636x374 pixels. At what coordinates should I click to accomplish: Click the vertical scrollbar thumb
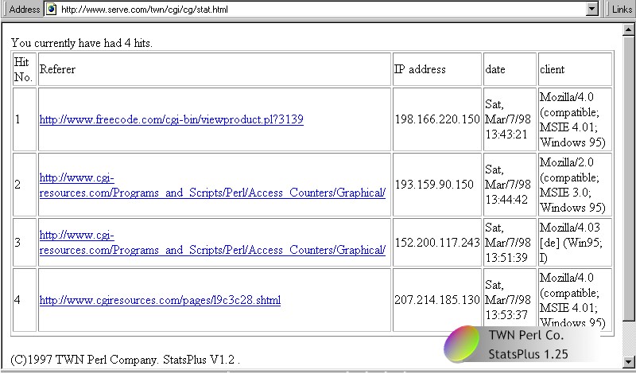[629, 177]
